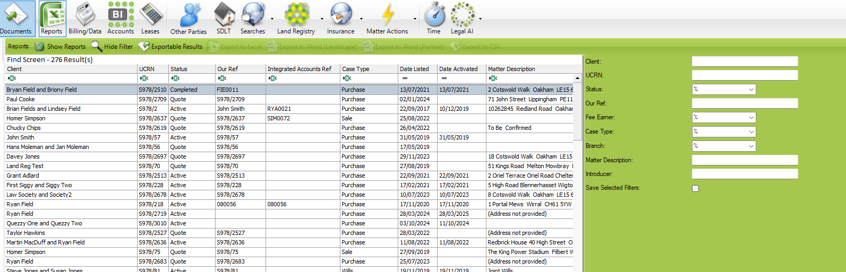
Task: Click Exportable Results button
Action: coord(170,47)
